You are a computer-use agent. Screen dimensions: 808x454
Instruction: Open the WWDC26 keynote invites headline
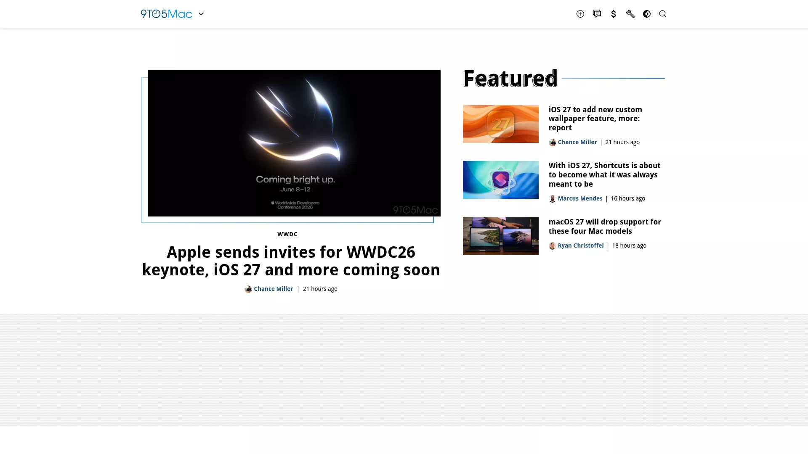click(291, 261)
